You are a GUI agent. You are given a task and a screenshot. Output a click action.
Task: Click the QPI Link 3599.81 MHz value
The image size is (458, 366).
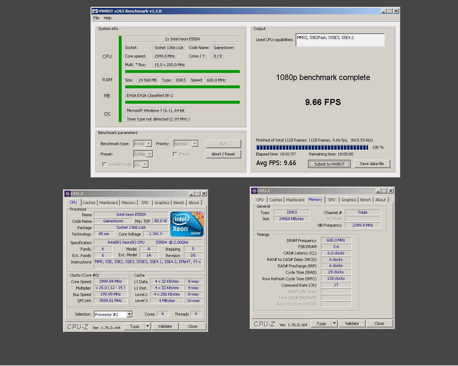[x=111, y=301]
